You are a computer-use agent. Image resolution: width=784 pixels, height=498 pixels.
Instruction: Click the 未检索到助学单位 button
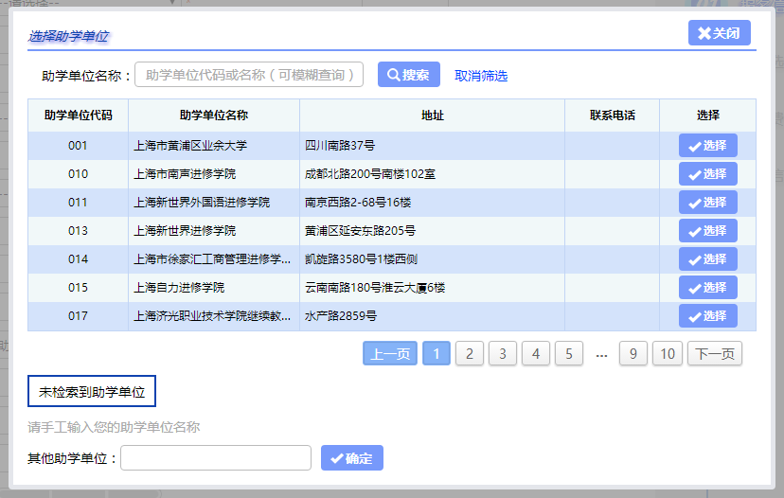pos(92,391)
